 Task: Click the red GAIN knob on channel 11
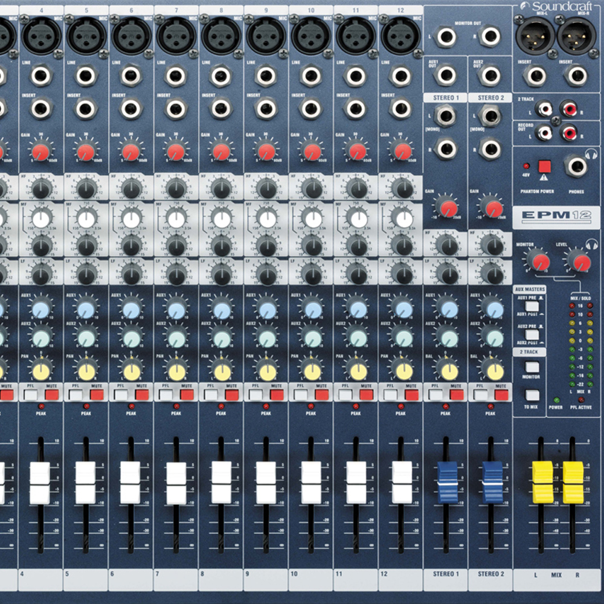tap(356, 152)
